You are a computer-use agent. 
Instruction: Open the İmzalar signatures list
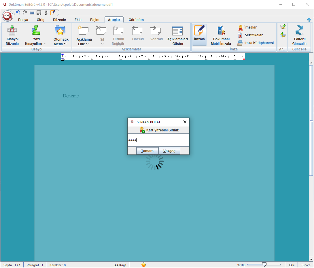(x=247, y=27)
